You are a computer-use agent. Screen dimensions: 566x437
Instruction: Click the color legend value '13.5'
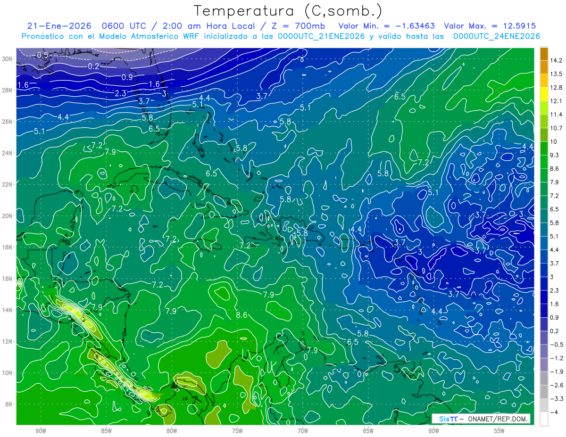coord(556,74)
